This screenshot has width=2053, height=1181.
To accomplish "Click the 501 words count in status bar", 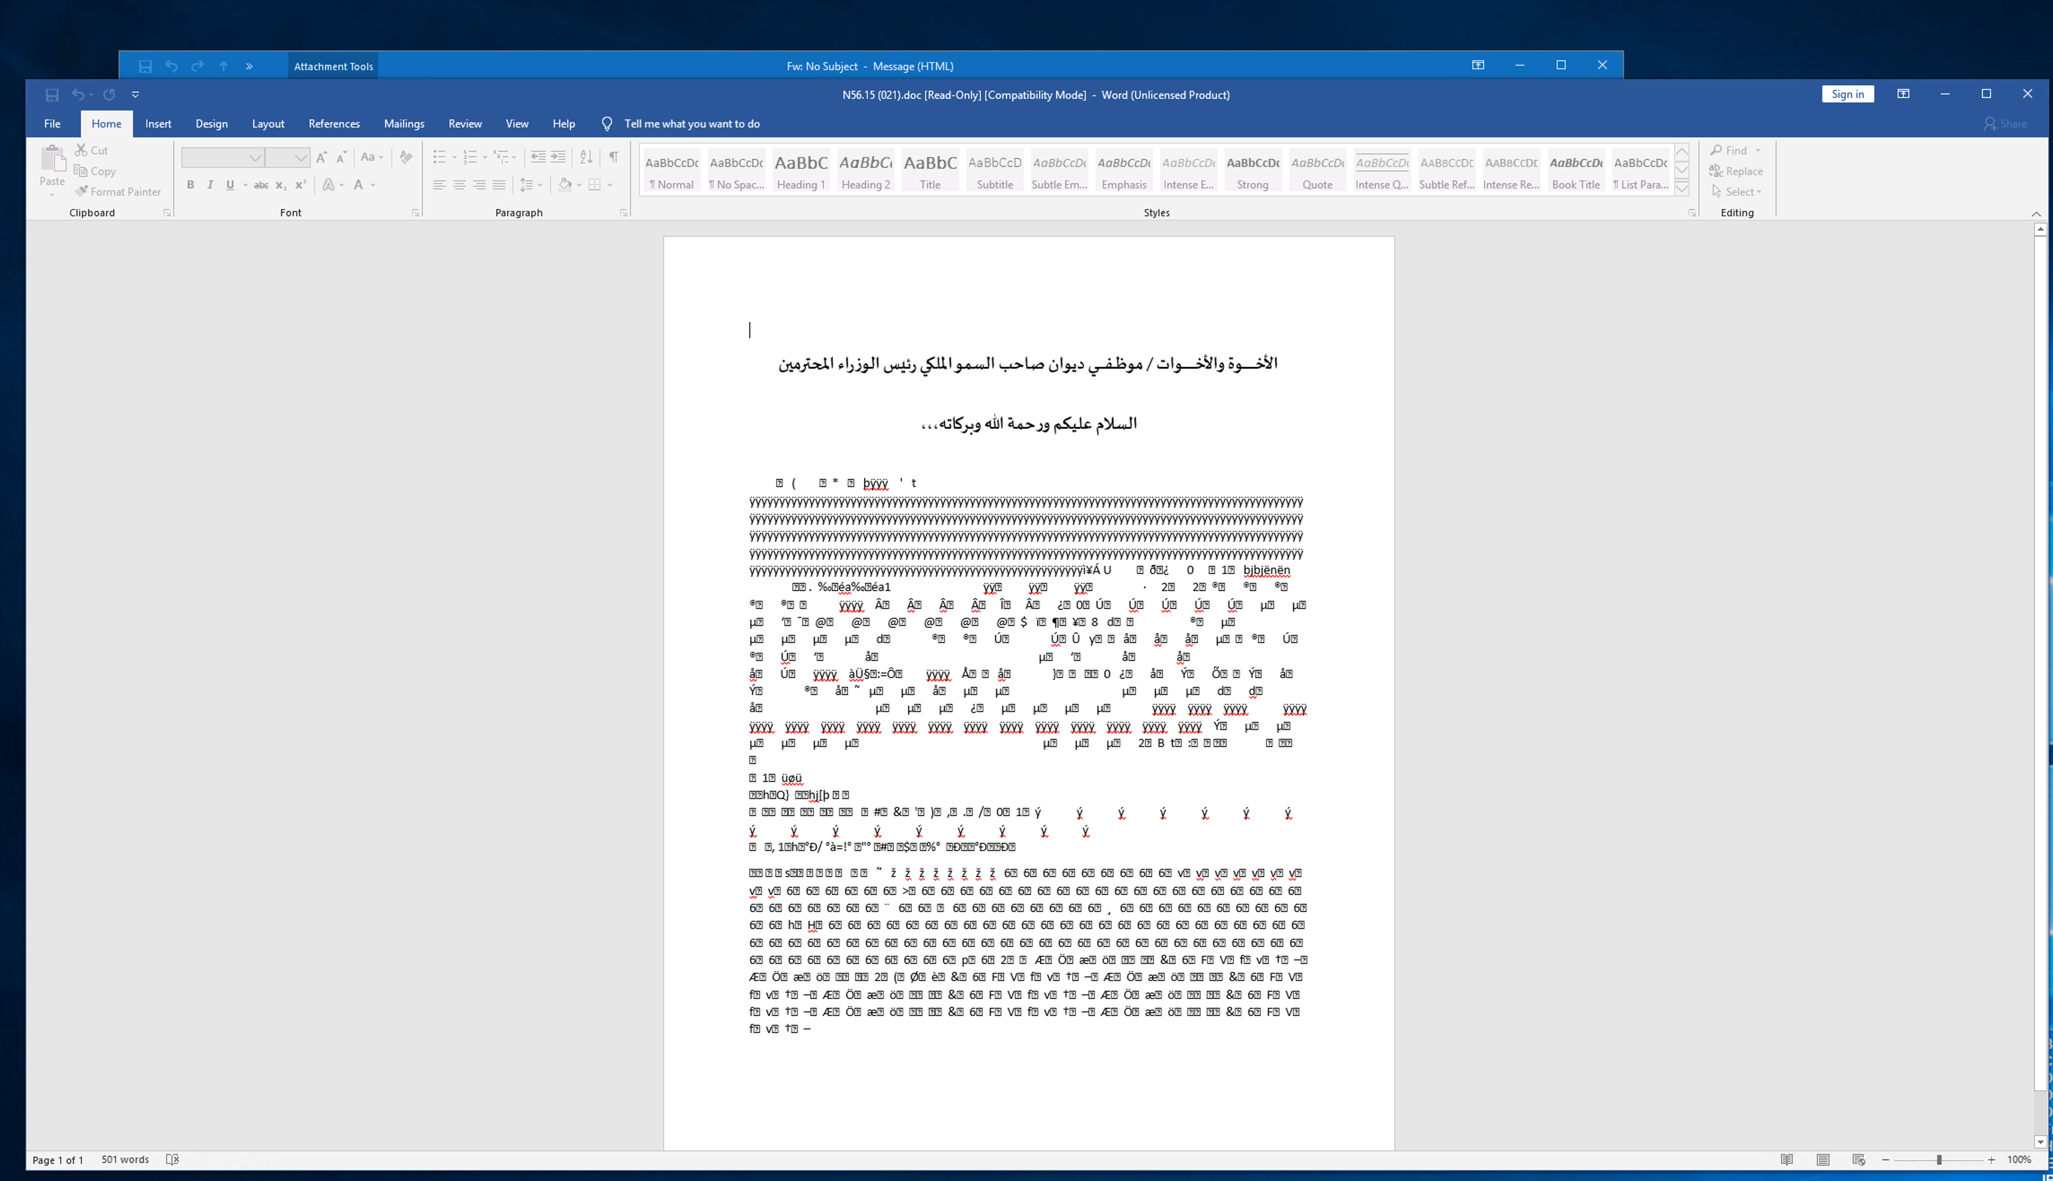I will (125, 1160).
